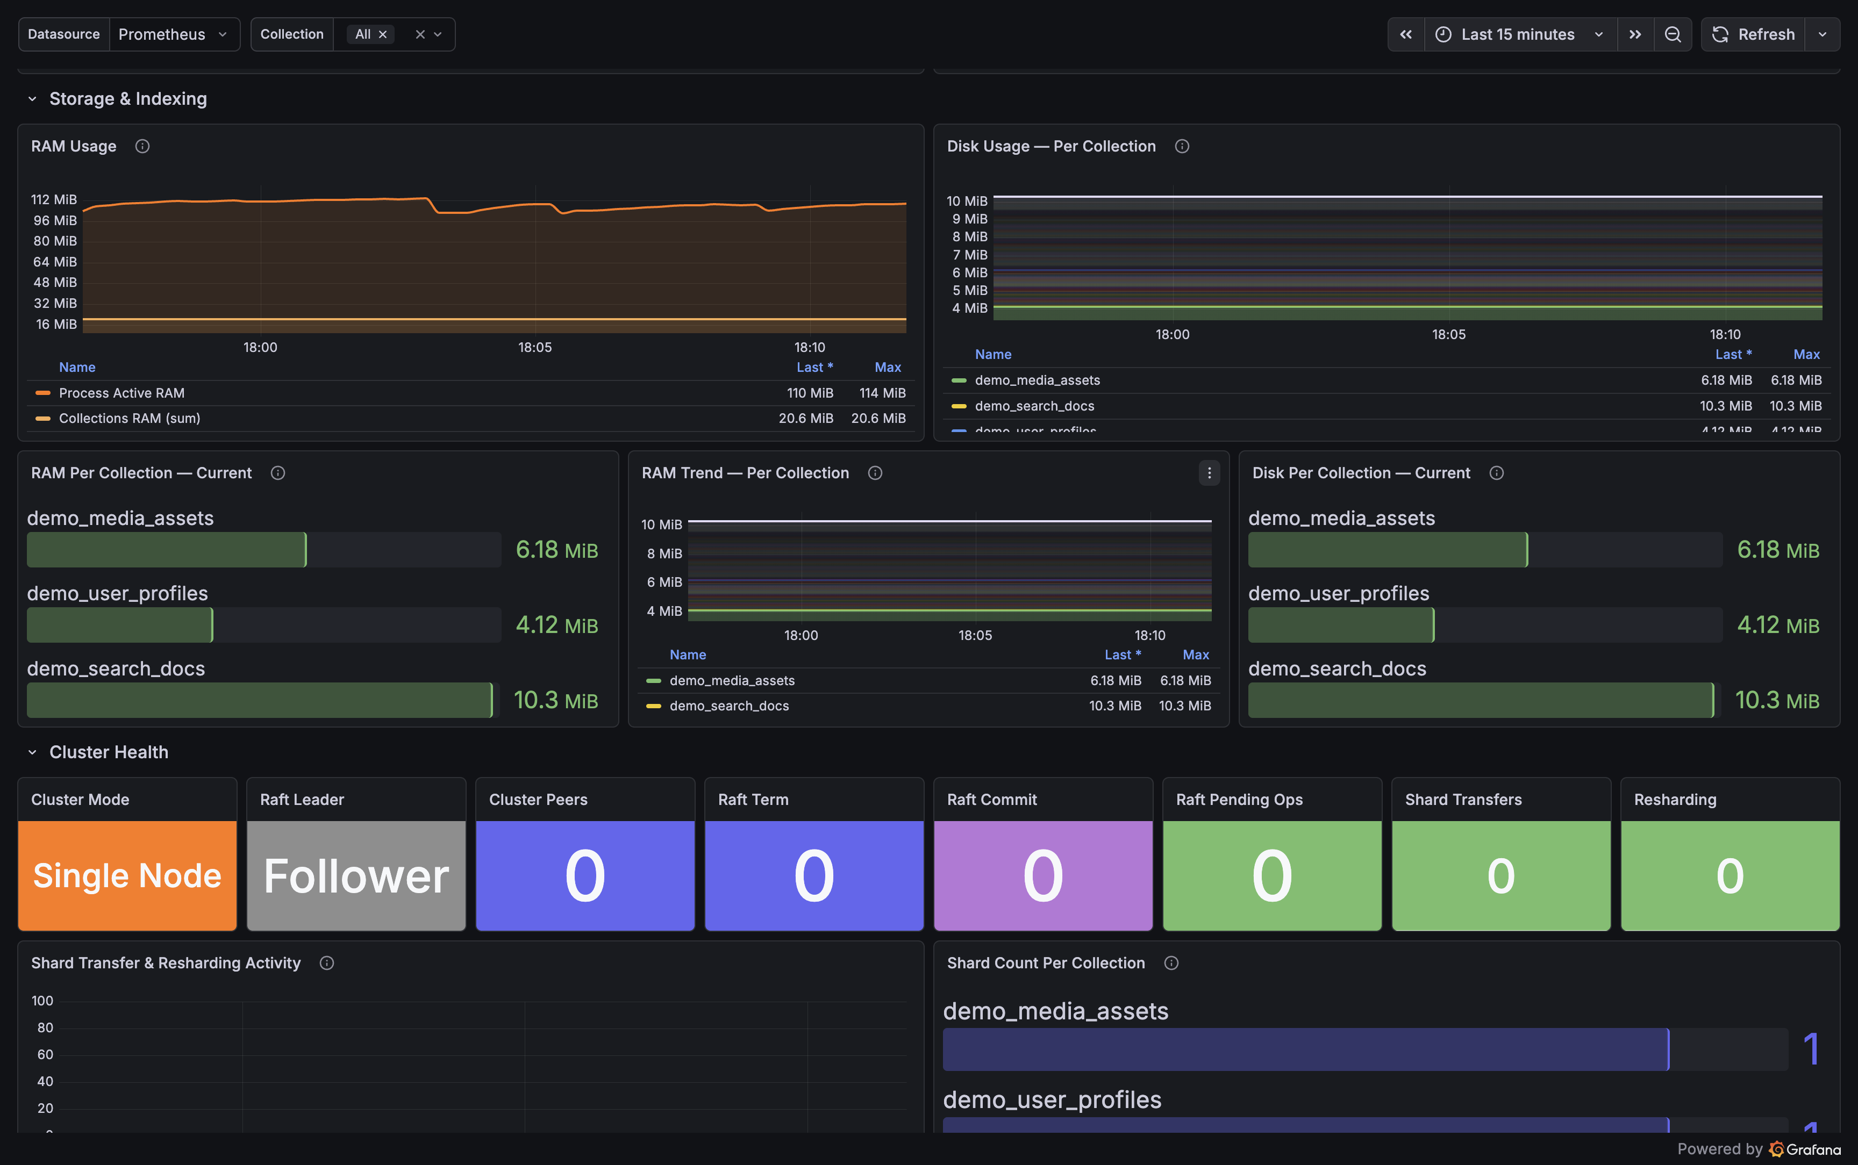1858x1165 pixels.
Task: Click the Shard Count Per Collection info icon
Action: point(1170,963)
